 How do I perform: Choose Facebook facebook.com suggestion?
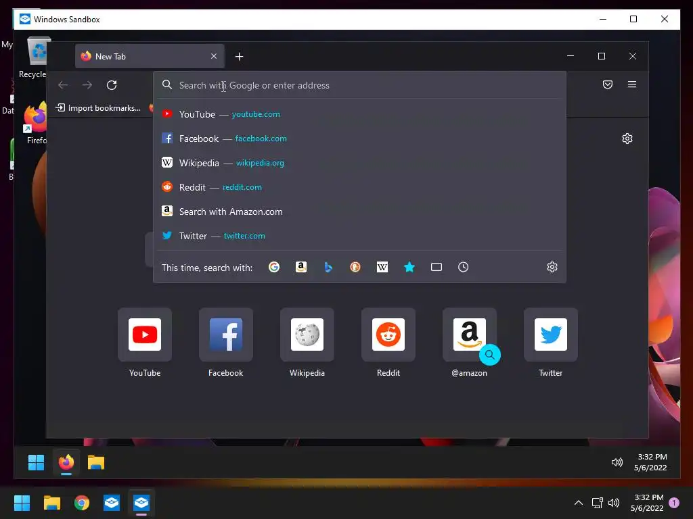pos(359,139)
